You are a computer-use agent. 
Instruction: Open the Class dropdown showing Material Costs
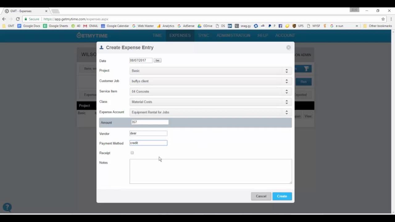click(211, 102)
